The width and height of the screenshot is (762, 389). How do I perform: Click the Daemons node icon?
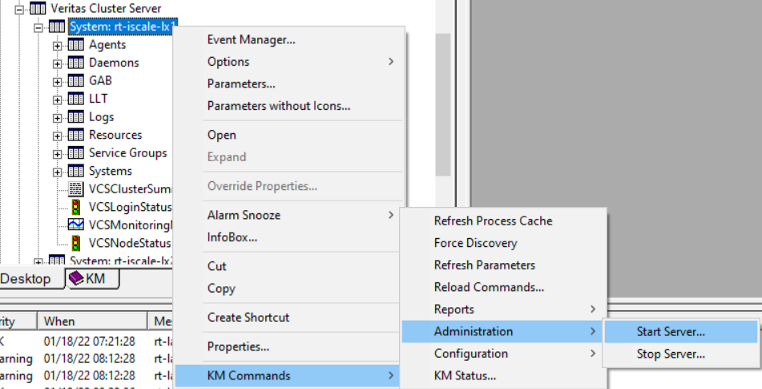(76, 63)
